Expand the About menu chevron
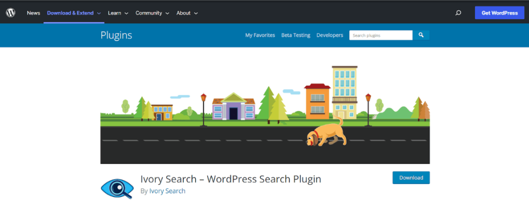Viewport: 529px width, 205px height. pyautogui.click(x=196, y=13)
